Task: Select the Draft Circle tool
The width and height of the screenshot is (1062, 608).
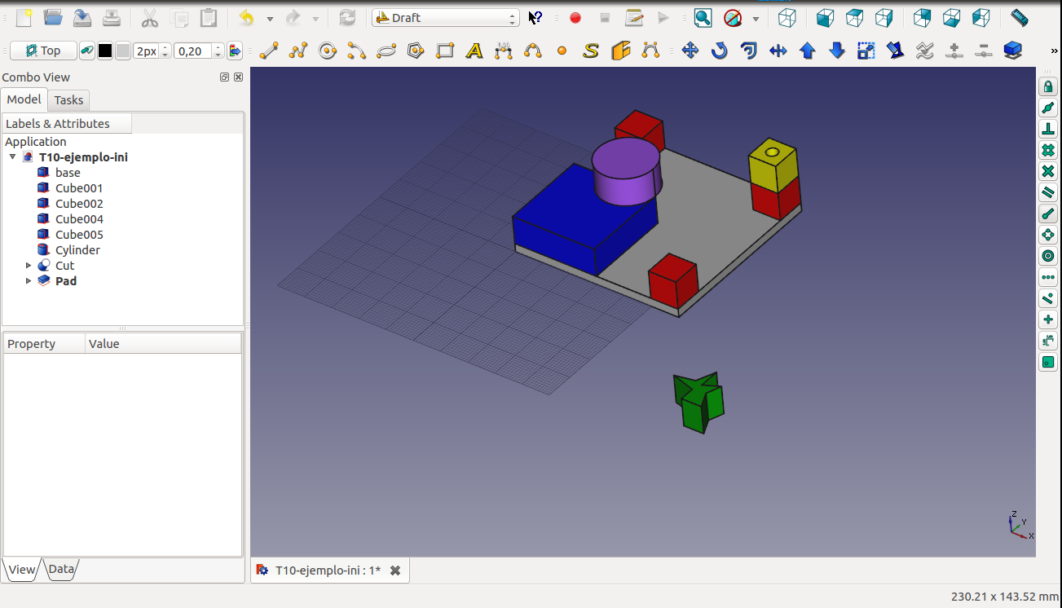Action: (328, 51)
